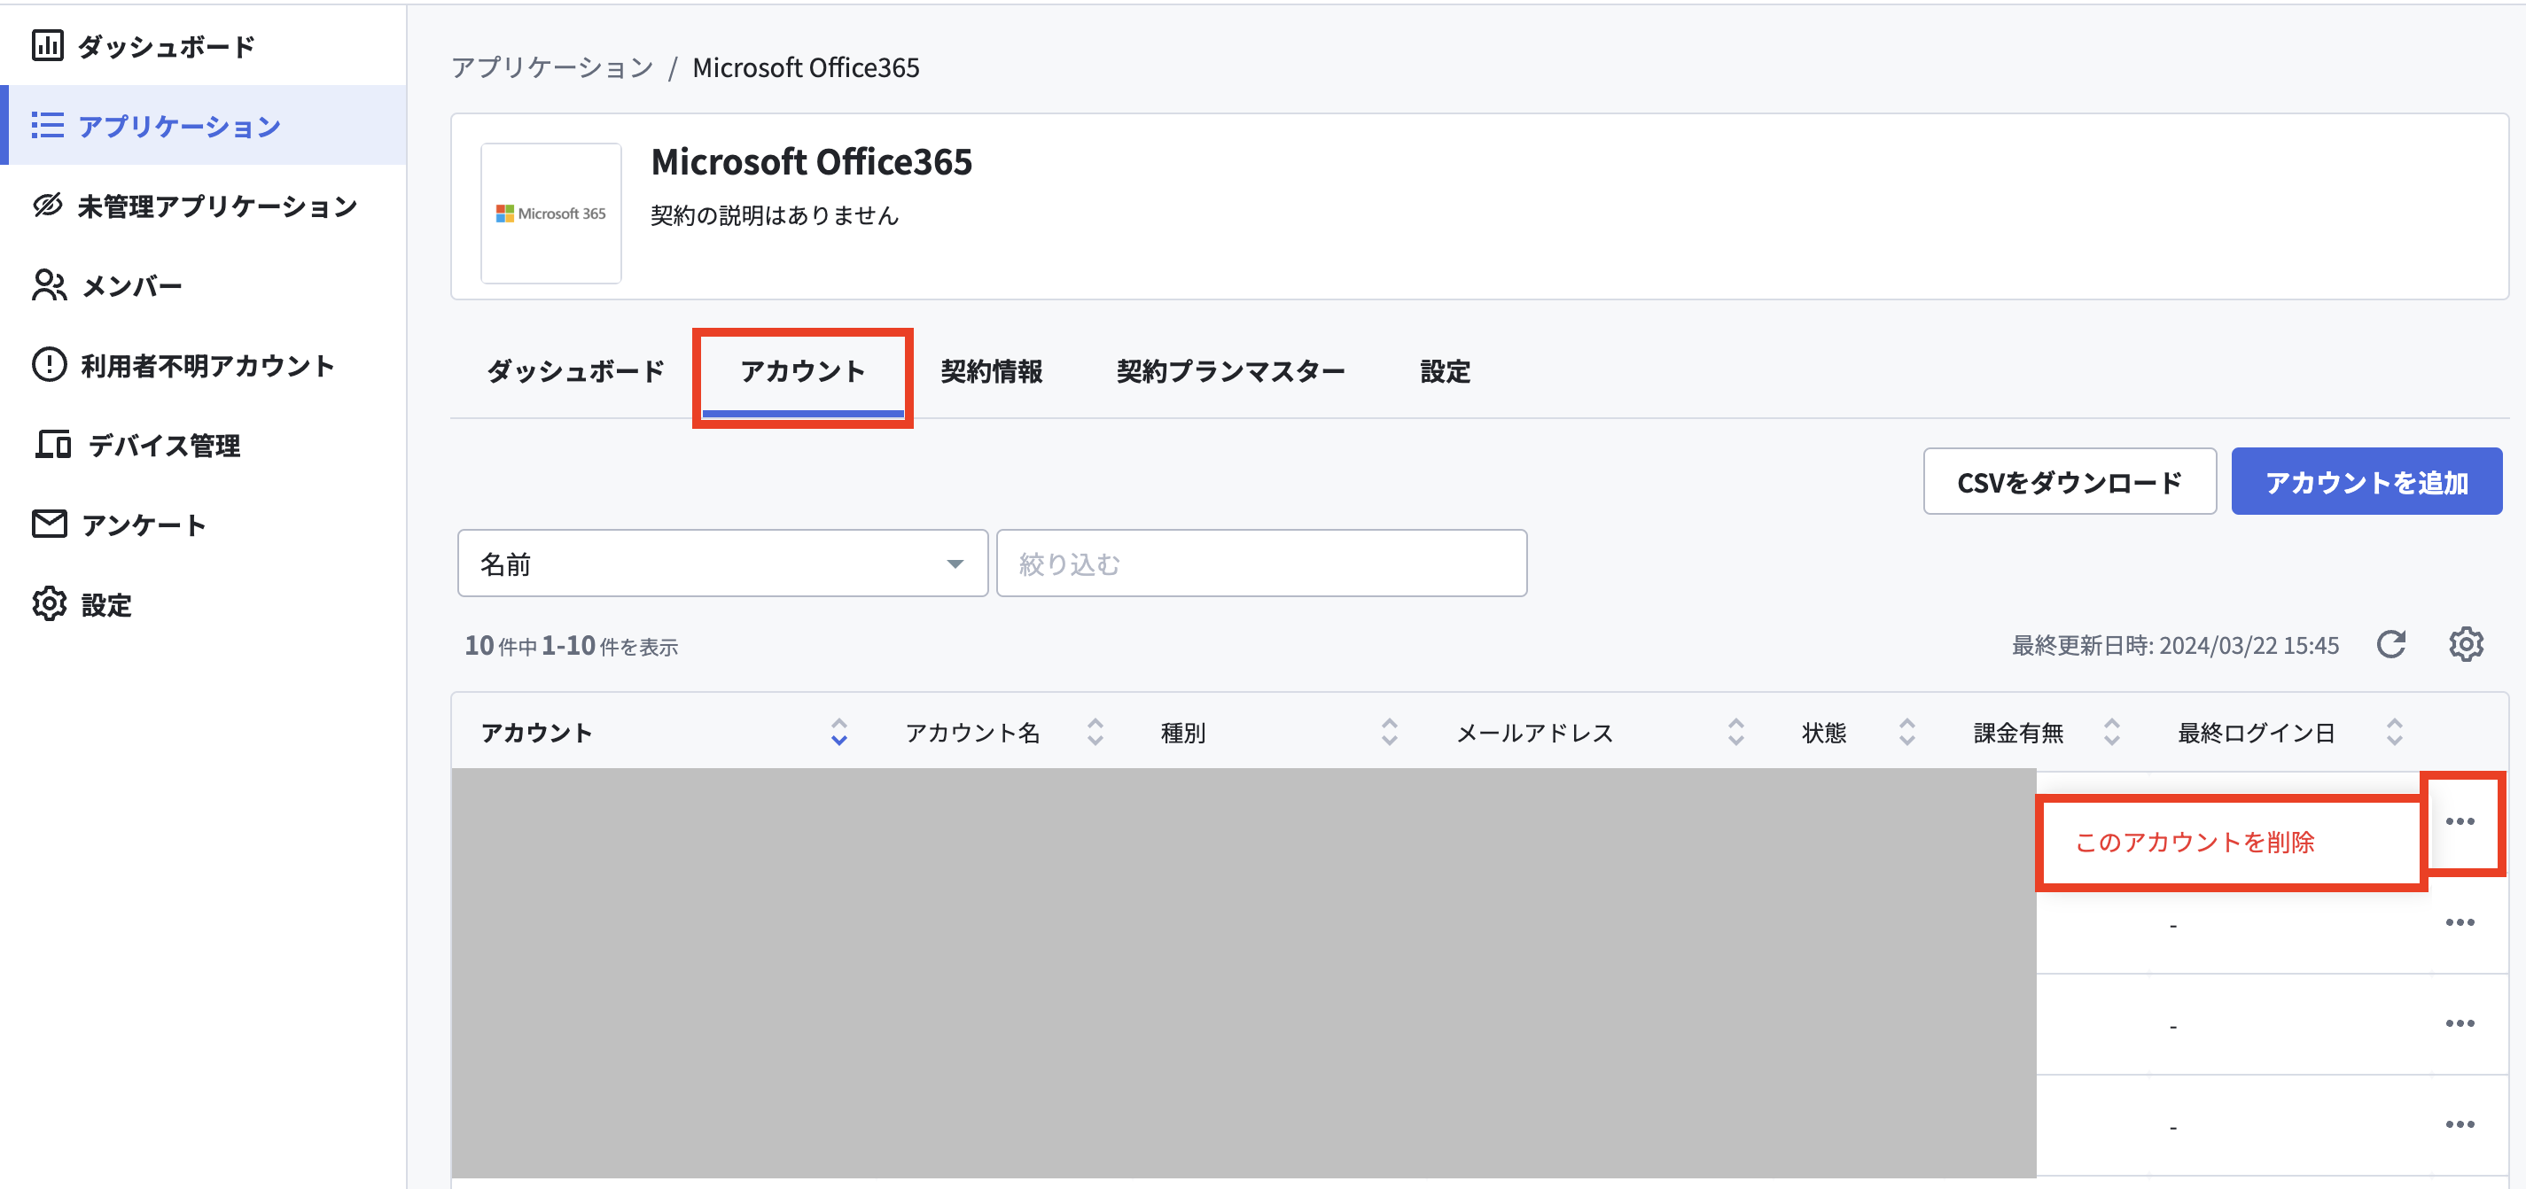This screenshot has height=1189, width=2526.
Task: Sort by 状態 column
Action: pos(1907,732)
